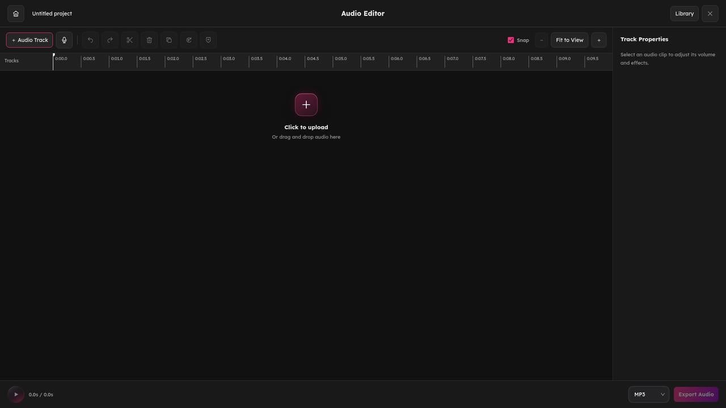Viewport: 726px width, 408px height.
Task: Rename the Untitled project title
Action: (52, 14)
